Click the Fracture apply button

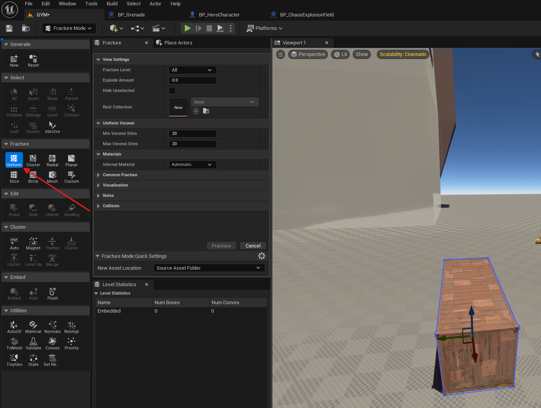coord(222,246)
